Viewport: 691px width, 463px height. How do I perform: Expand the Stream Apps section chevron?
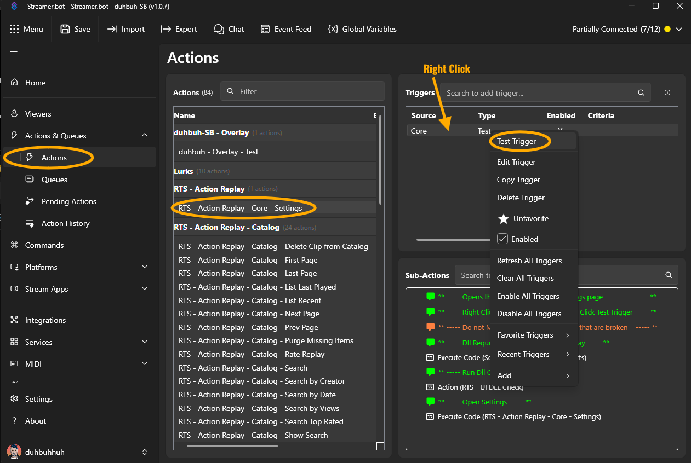pyautogui.click(x=145, y=289)
